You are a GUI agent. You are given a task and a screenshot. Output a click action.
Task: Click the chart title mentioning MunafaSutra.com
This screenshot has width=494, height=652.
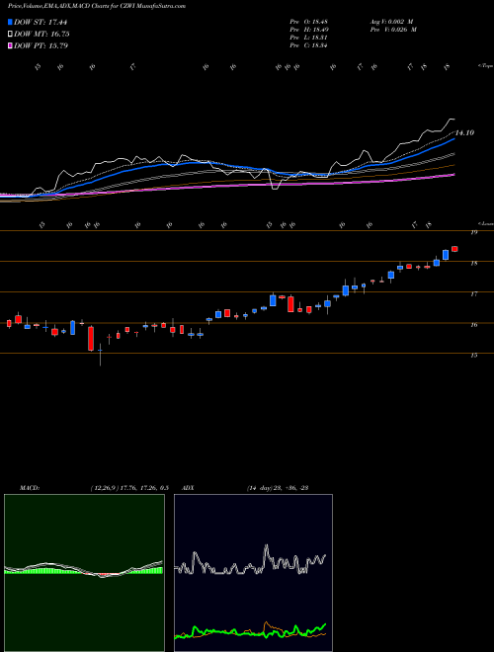pyautogui.click(x=97, y=6)
